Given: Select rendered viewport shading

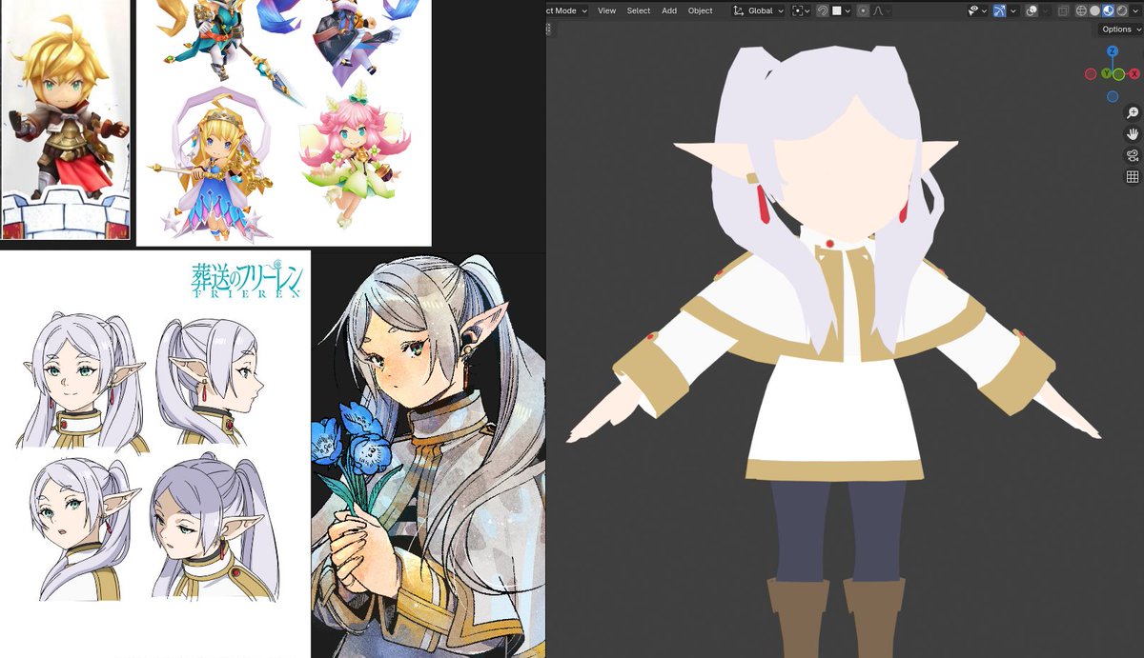Looking at the screenshot, I should pyautogui.click(x=1121, y=10).
